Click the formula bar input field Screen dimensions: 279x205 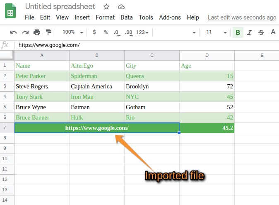click(145, 45)
